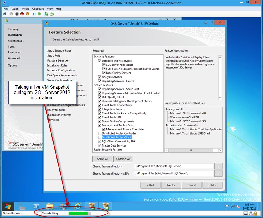Go Back in the setup wizard

[150, 185]
